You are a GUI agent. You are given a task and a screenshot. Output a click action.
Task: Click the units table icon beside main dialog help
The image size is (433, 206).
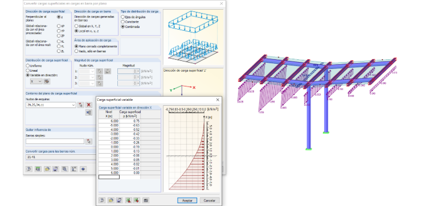38,169
